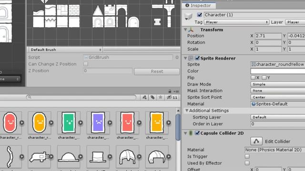Screen dimensions: 305x171
Task: Click the Scale X field
Action: (x=268, y=49)
